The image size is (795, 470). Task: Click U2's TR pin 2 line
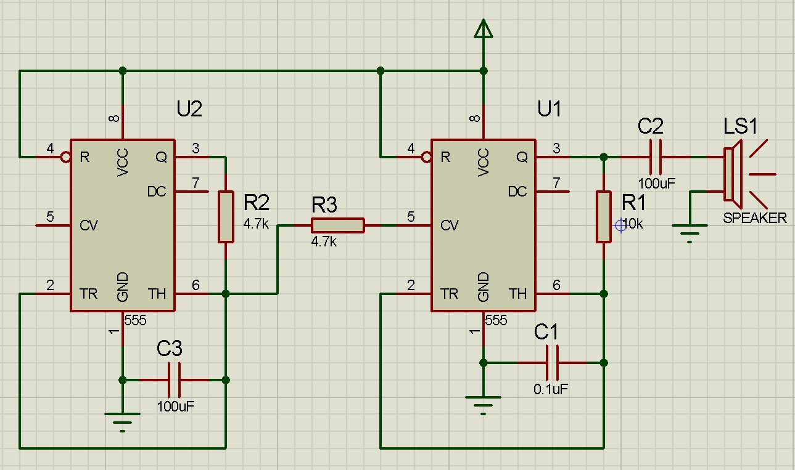coord(52,294)
